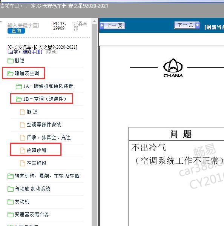Click the 当前：维修手册 link
This screenshot has width=224, height=226.
pos(25,52)
